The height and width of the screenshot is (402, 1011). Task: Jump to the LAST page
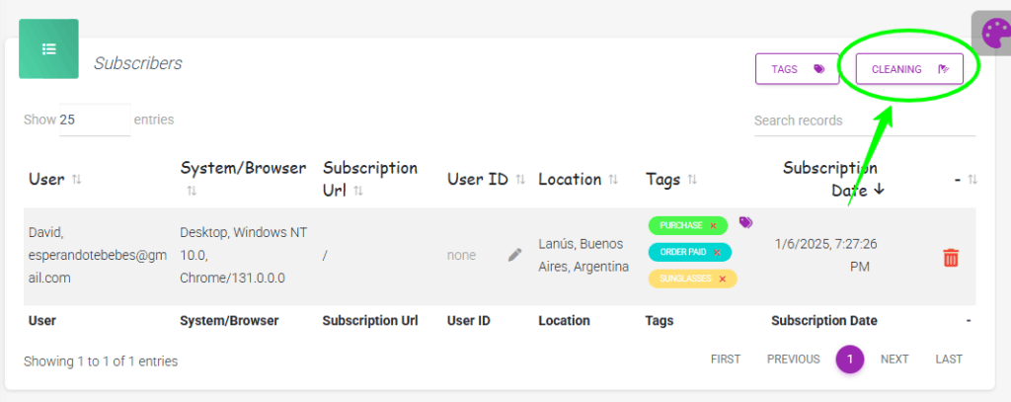click(x=948, y=359)
